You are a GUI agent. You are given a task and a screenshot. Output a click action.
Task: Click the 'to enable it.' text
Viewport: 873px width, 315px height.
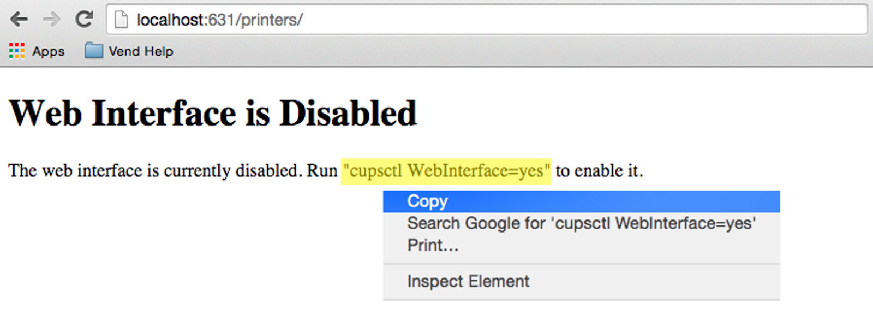pos(599,171)
